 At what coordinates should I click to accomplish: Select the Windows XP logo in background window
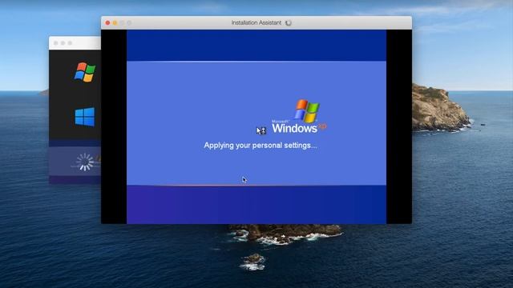pyautogui.click(x=85, y=72)
